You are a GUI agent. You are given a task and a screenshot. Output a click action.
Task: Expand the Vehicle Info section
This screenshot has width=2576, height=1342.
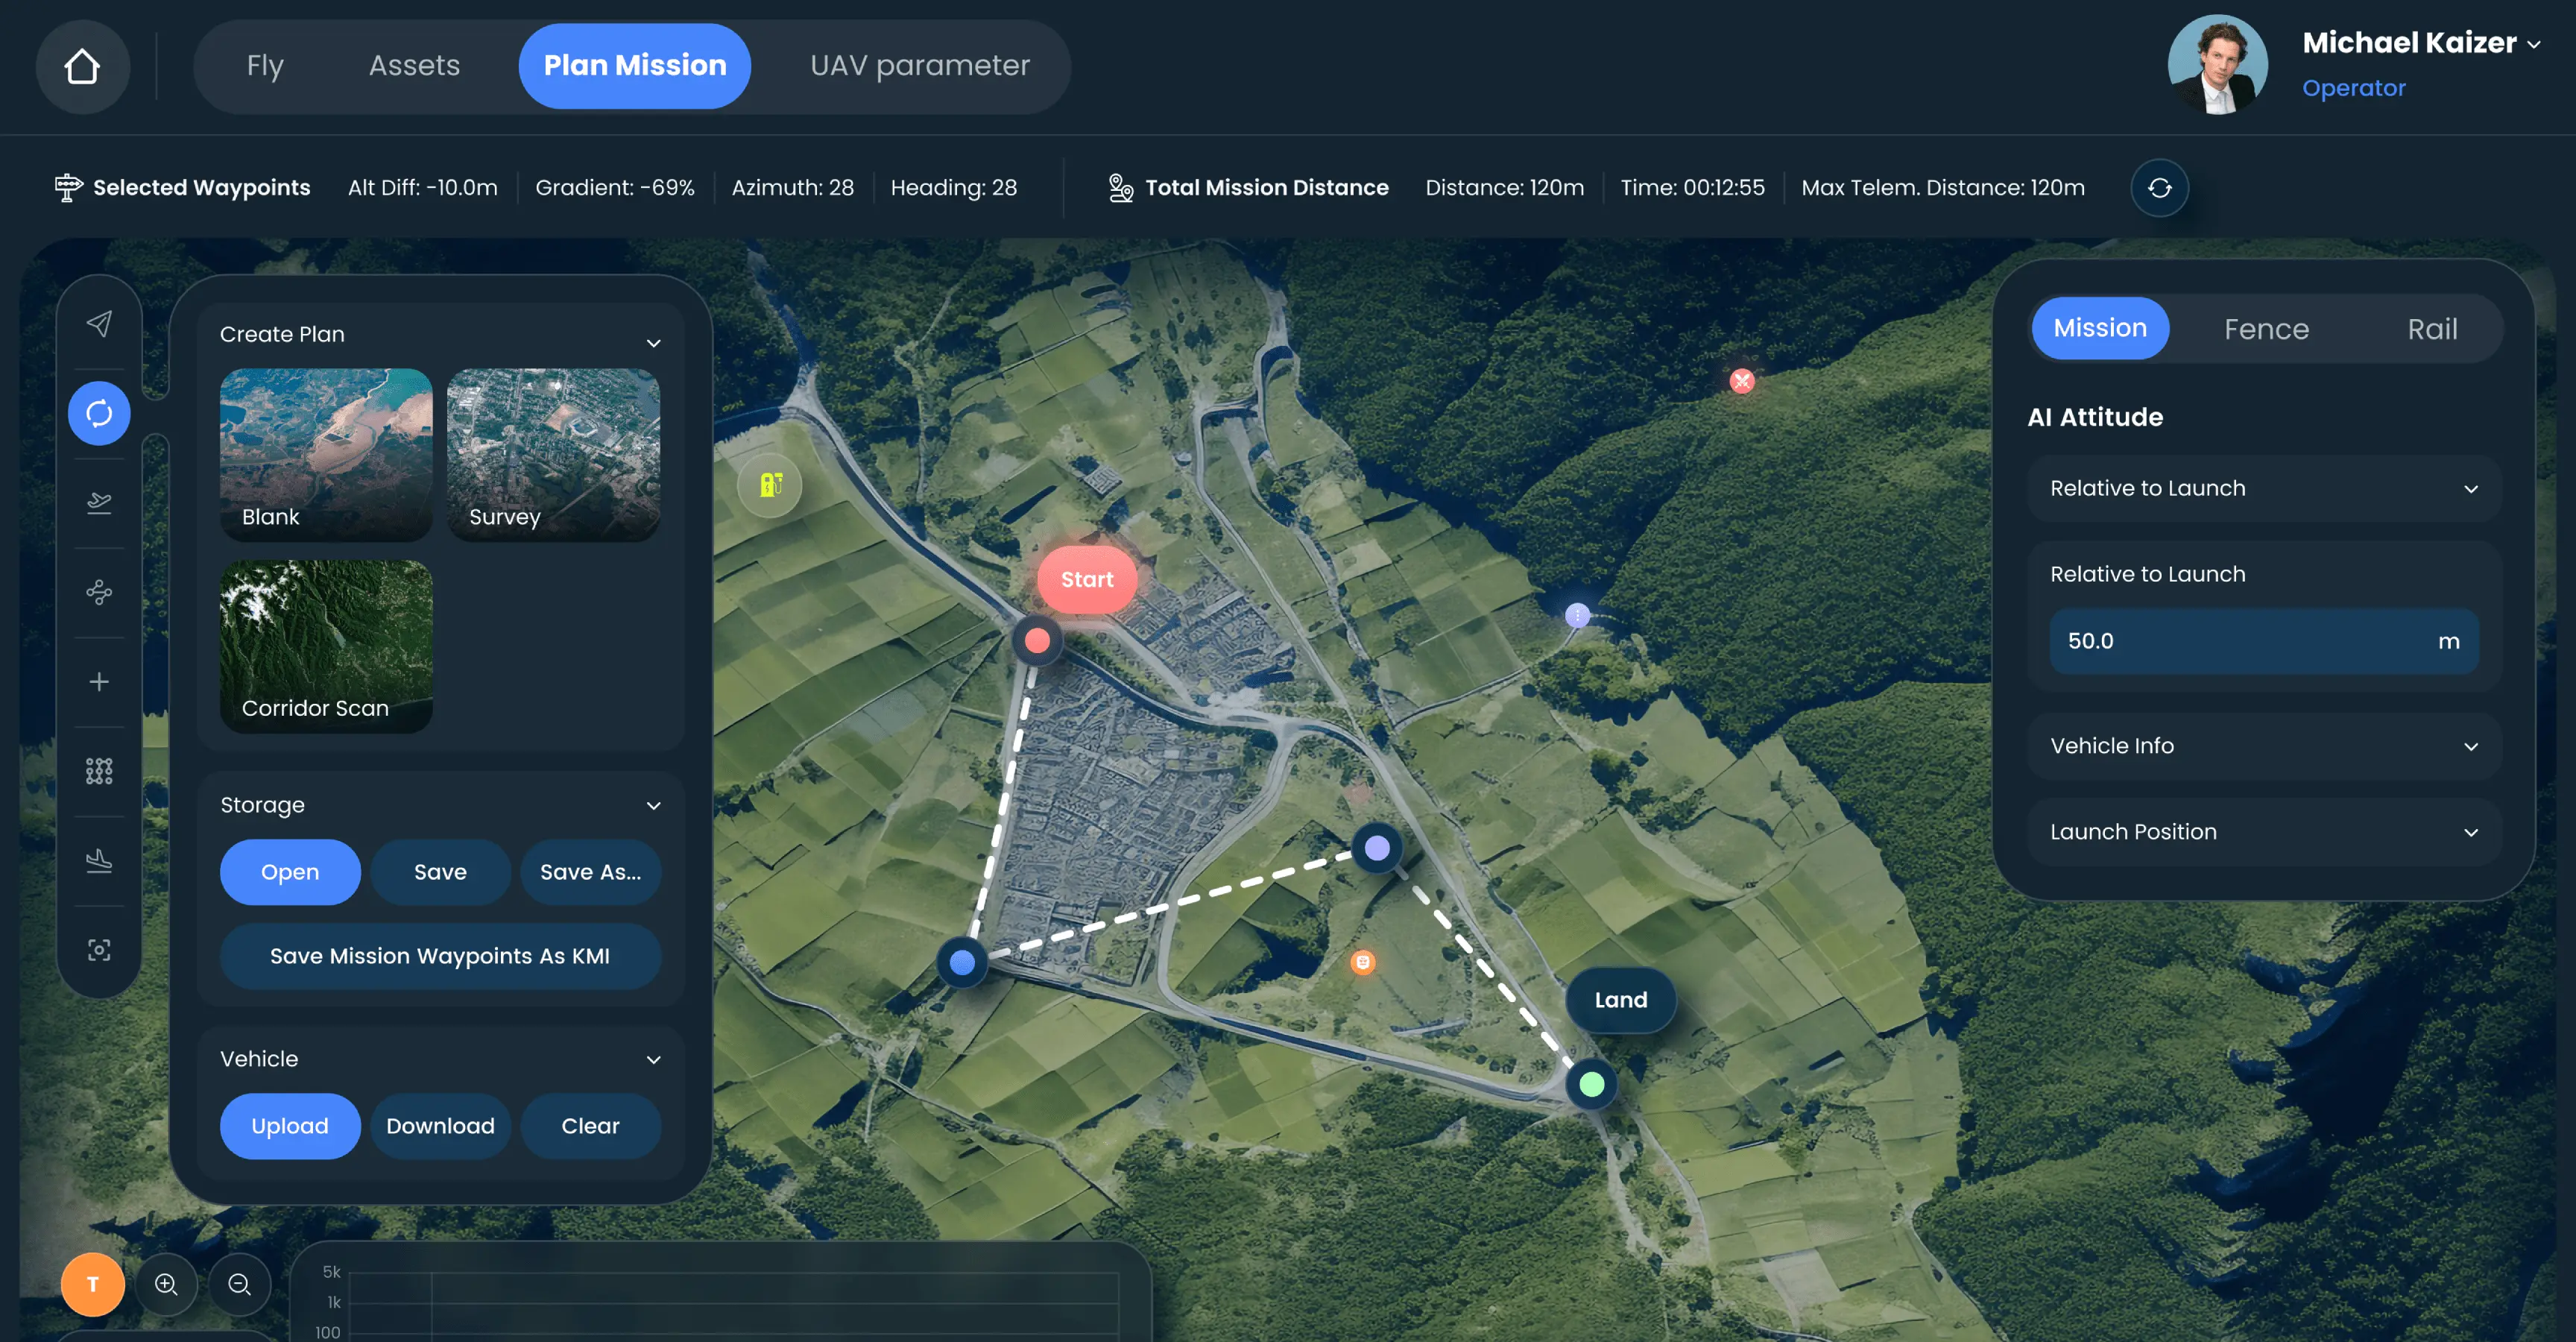coord(2263,746)
